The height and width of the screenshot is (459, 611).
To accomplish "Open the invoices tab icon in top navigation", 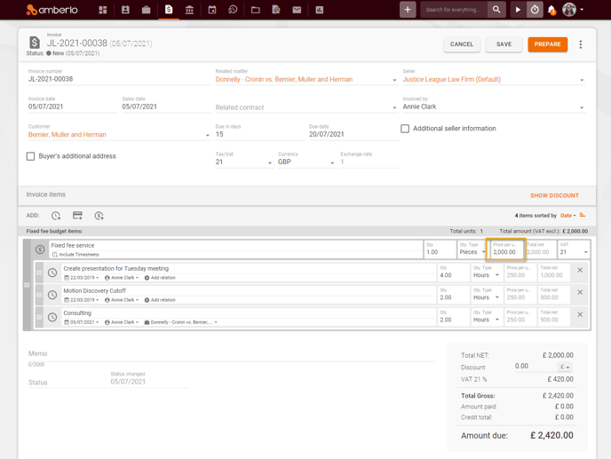I will pos(169,10).
